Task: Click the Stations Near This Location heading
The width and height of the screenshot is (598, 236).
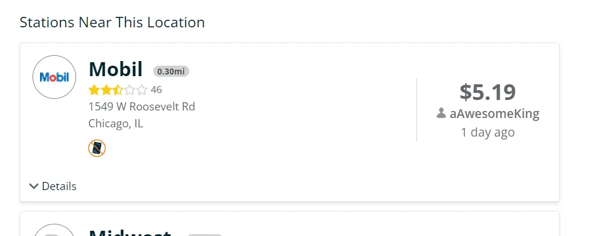Action: 112,23
